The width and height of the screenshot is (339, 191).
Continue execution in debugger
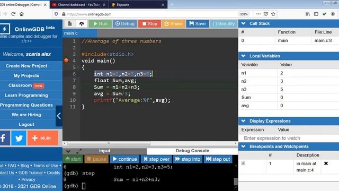point(125,159)
